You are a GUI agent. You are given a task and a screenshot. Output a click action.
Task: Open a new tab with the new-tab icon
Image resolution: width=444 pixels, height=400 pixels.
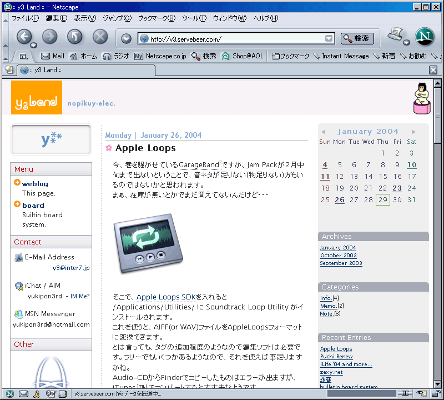9,69
